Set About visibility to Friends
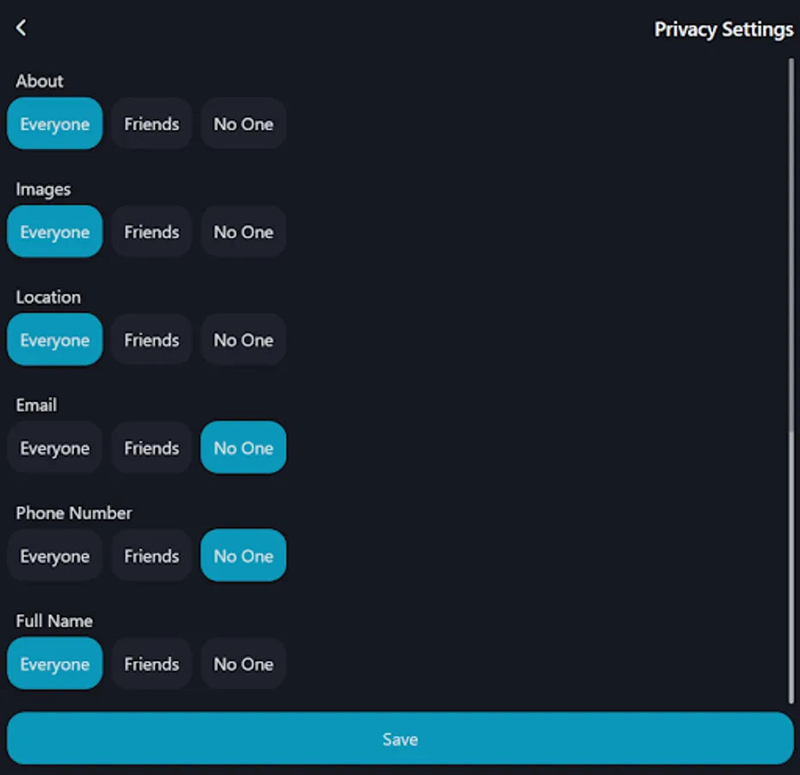The height and width of the screenshot is (775, 800). point(152,123)
